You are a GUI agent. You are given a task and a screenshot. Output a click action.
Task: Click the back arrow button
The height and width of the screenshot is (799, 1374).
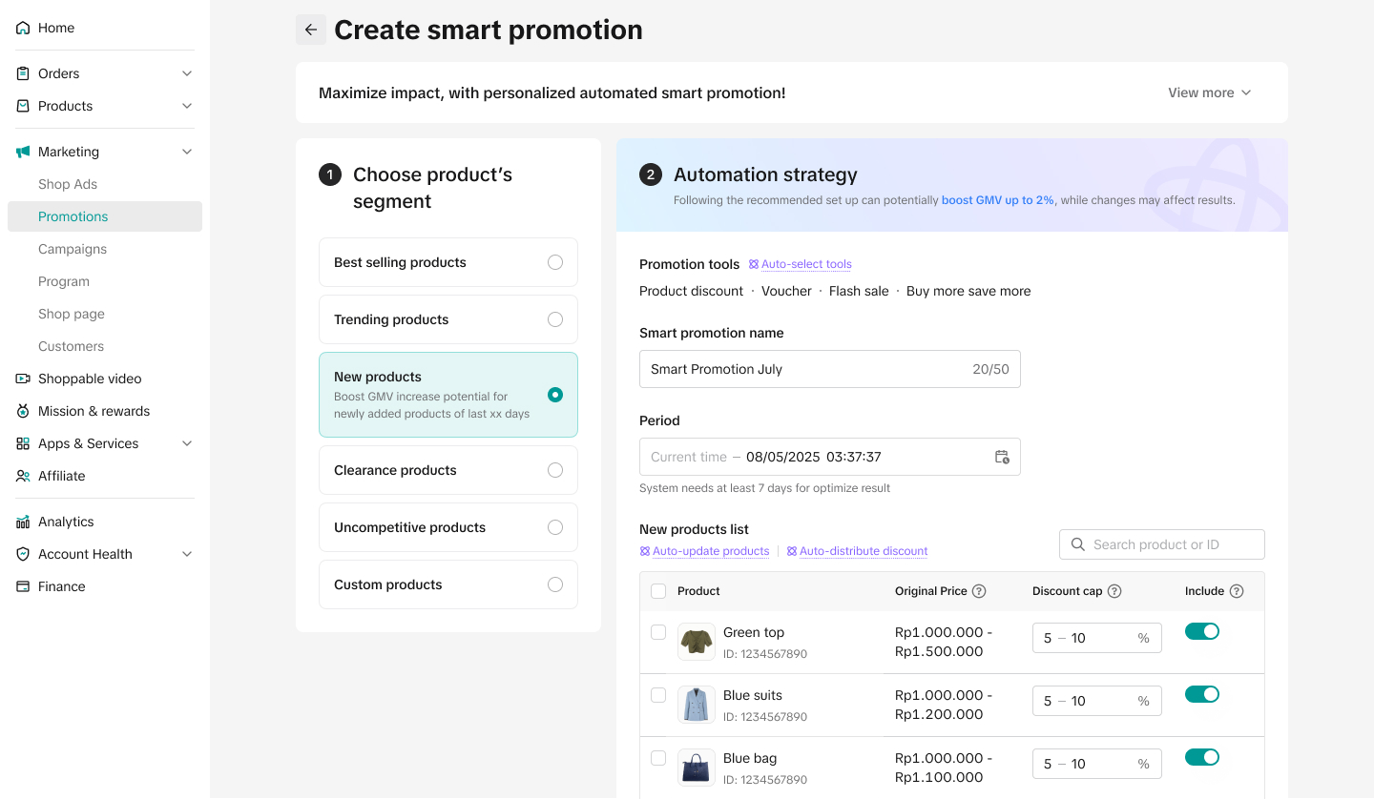(311, 30)
